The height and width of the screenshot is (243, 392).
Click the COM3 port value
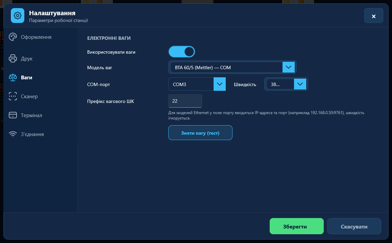(179, 84)
